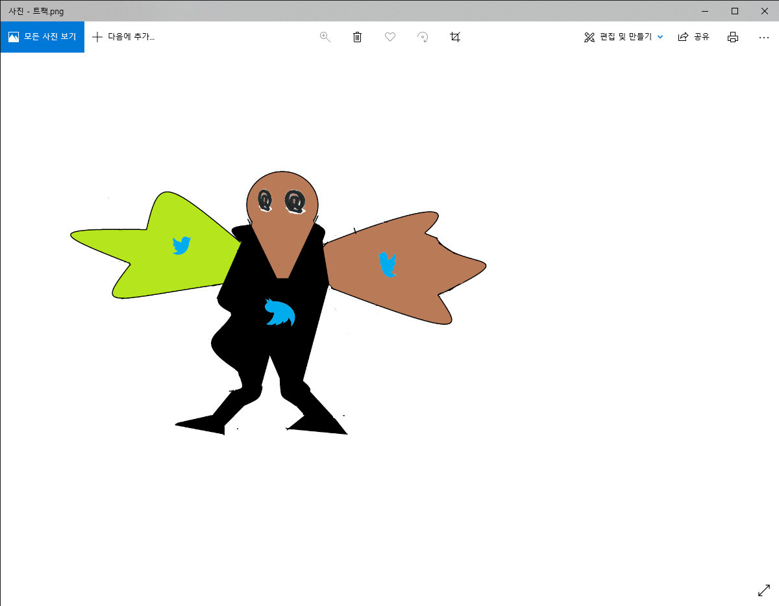Image resolution: width=779 pixels, height=606 pixels.
Task: Click the 공유 share button
Action: pyautogui.click(x=693, y=37)
